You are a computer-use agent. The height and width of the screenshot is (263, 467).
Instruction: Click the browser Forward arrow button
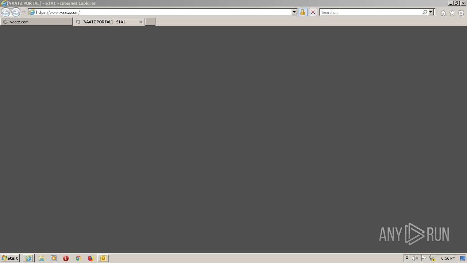coord(16,12)
